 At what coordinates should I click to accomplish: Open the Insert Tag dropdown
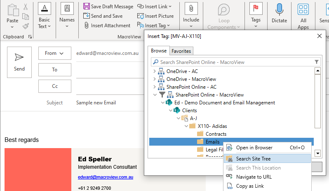pyautogui.click(x=153, y=26)
